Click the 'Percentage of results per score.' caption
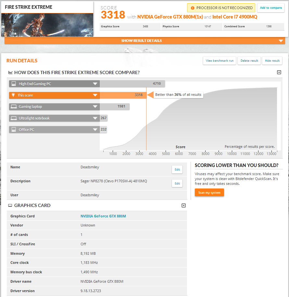289x297 pixels. coord(250,147)
